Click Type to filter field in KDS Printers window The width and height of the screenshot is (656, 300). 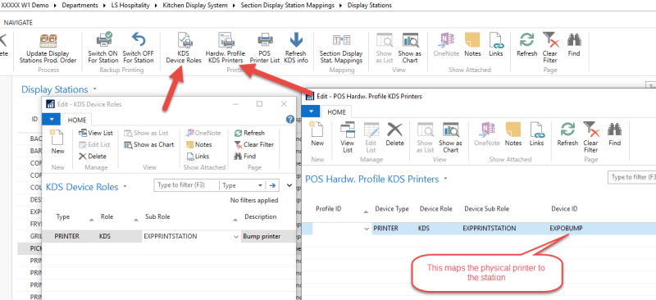tap(631, 177)
